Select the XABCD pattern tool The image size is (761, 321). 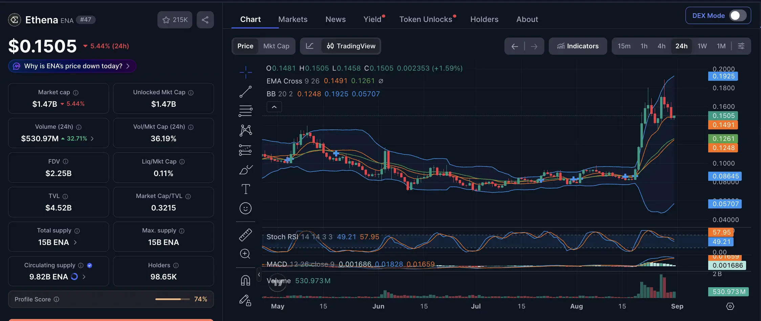(245, 130)
